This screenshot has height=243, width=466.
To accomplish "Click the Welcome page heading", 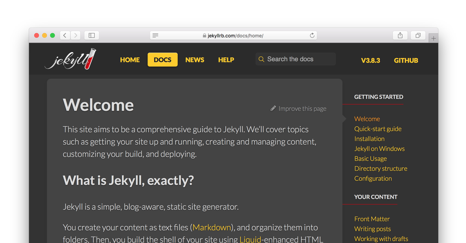I will click(x=98, y=105).
